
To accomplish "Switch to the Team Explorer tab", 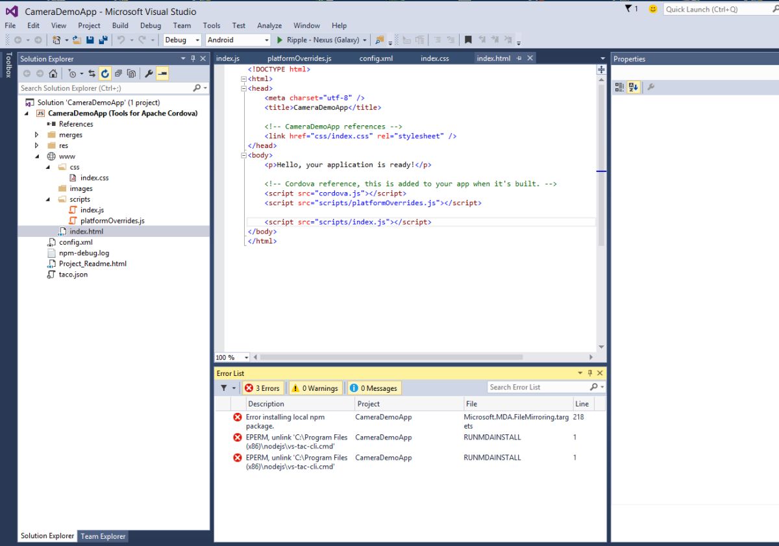I will point(103,536).
